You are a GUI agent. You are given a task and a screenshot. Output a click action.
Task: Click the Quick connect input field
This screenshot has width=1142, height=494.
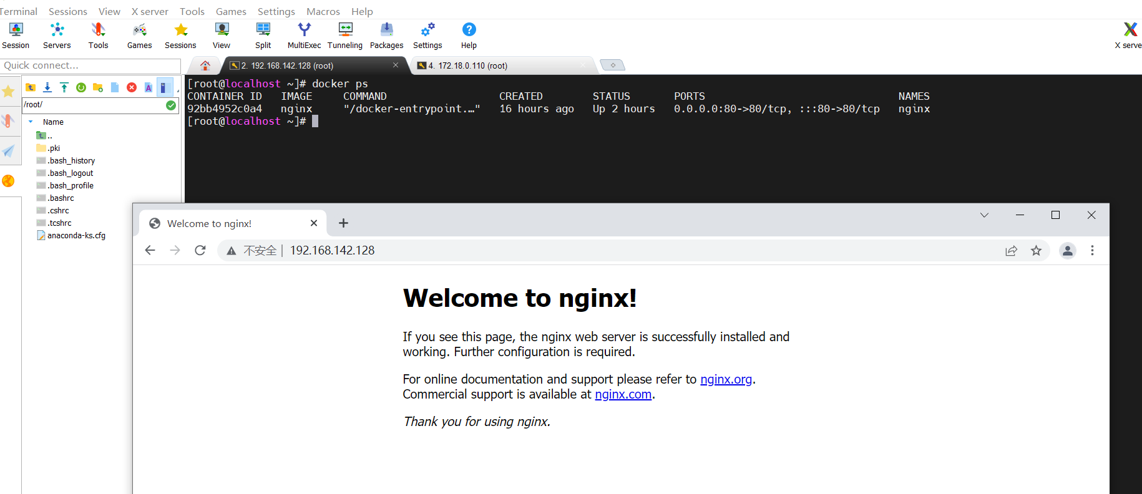coord(90,65)
